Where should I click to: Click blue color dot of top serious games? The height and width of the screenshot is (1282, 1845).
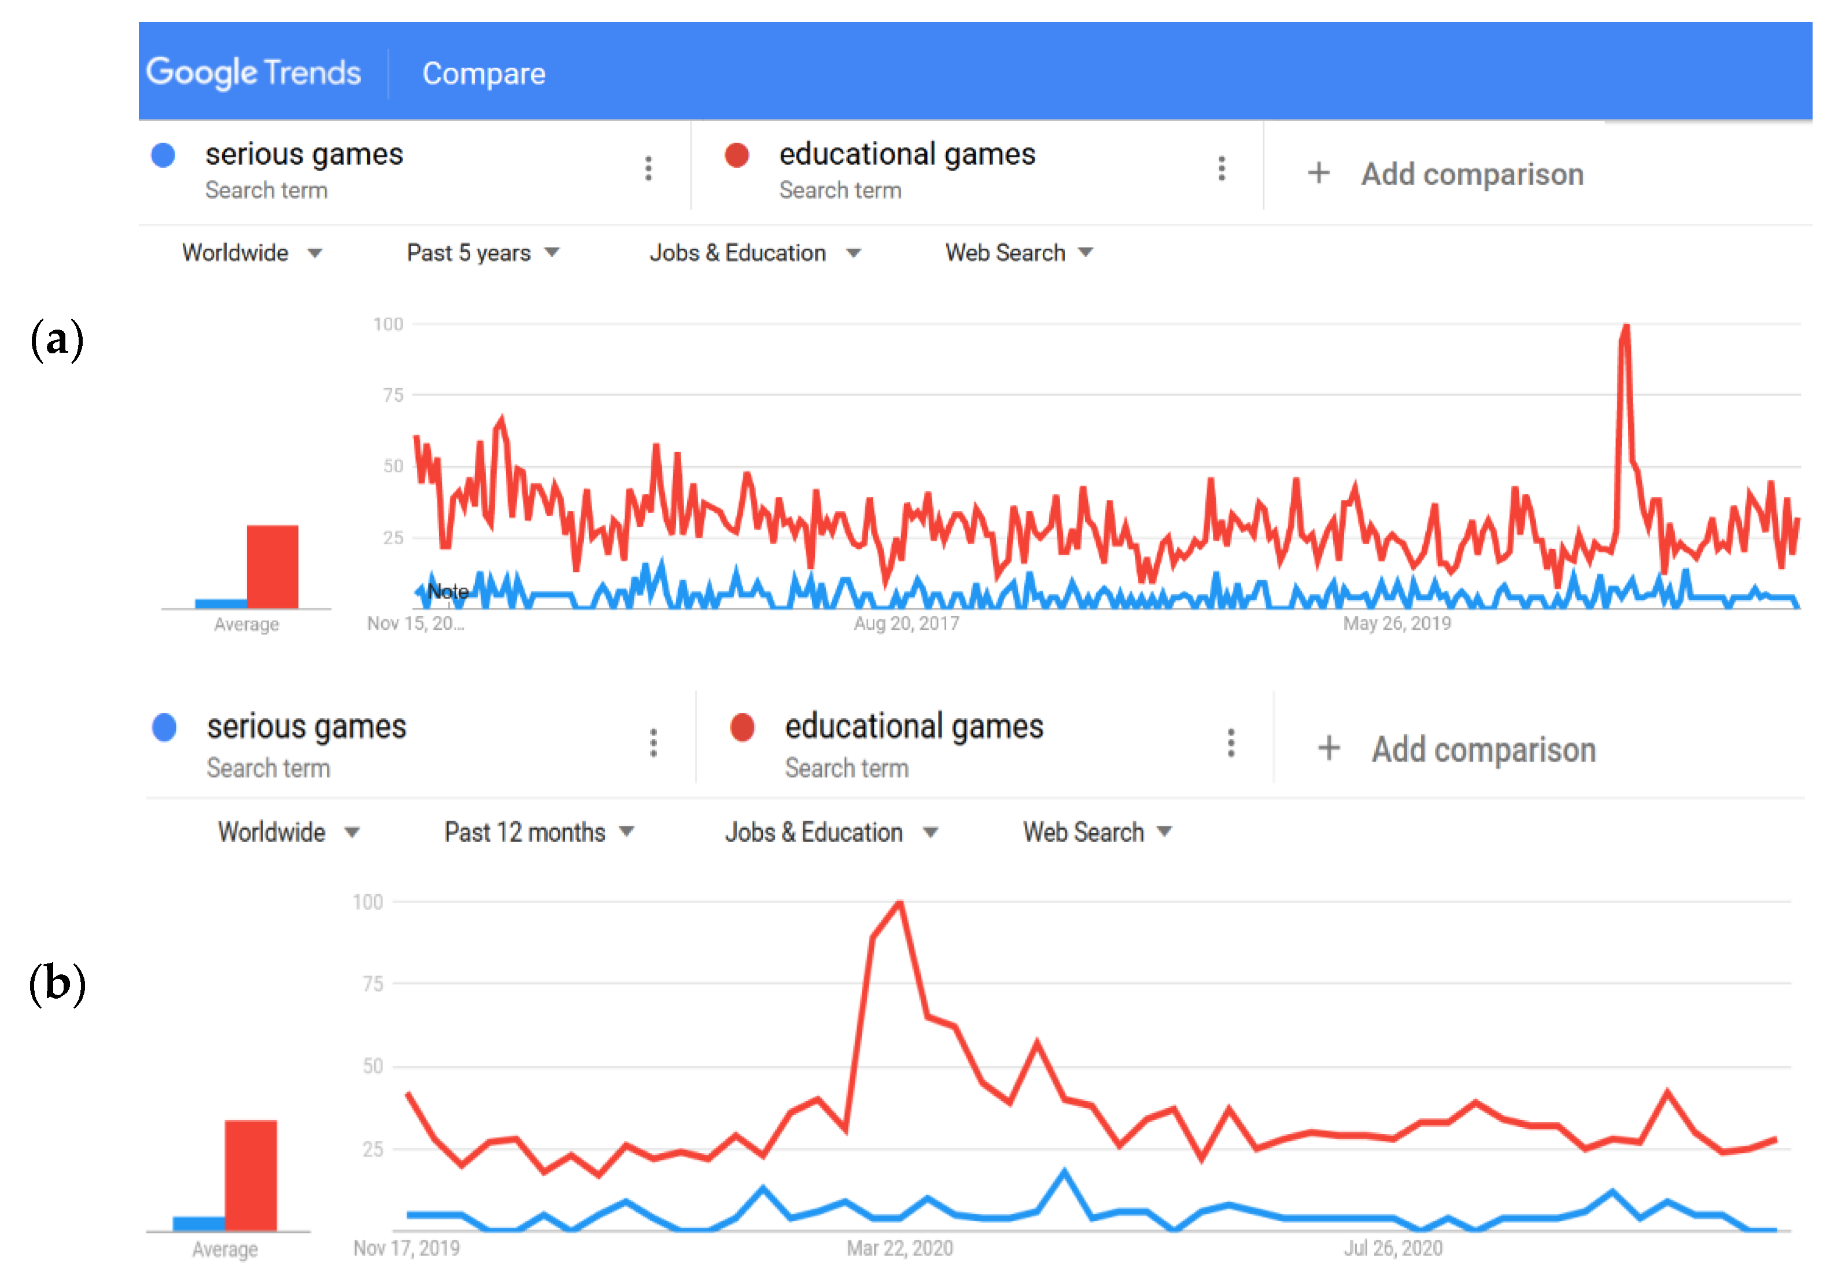tap(164, 155)
